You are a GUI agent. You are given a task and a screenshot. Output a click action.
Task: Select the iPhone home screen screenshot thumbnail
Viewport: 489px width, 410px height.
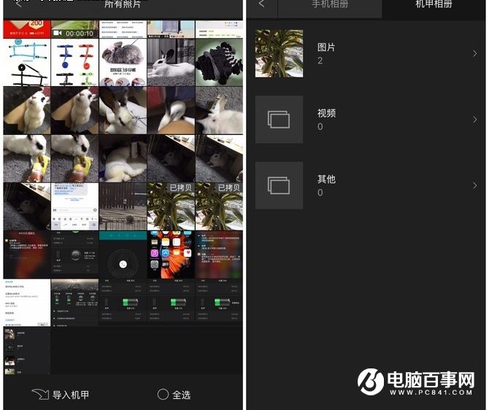171,254
